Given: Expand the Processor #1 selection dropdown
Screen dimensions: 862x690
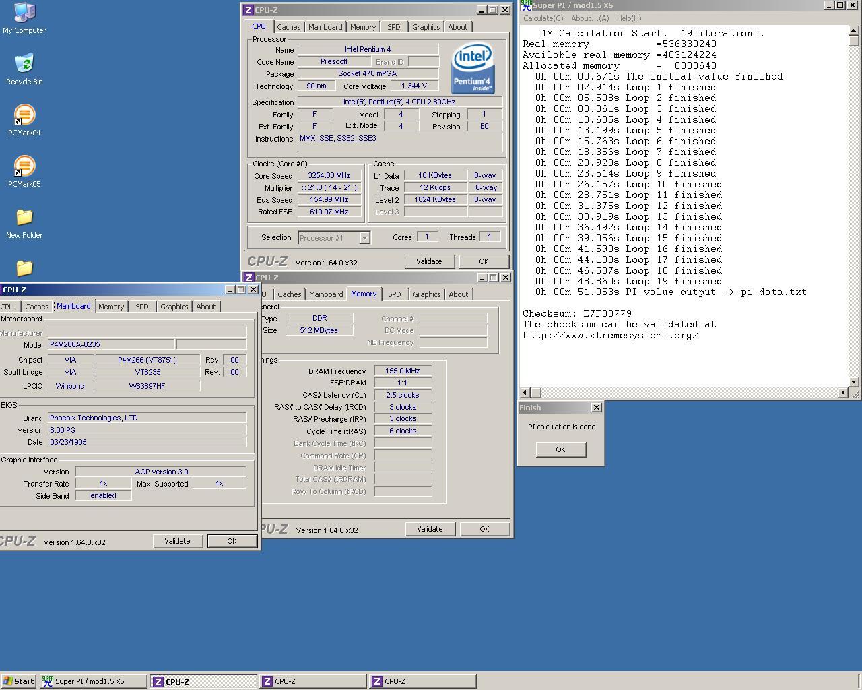Looking at the screenshot, I should pyautogui.click(x=364, y=238).
